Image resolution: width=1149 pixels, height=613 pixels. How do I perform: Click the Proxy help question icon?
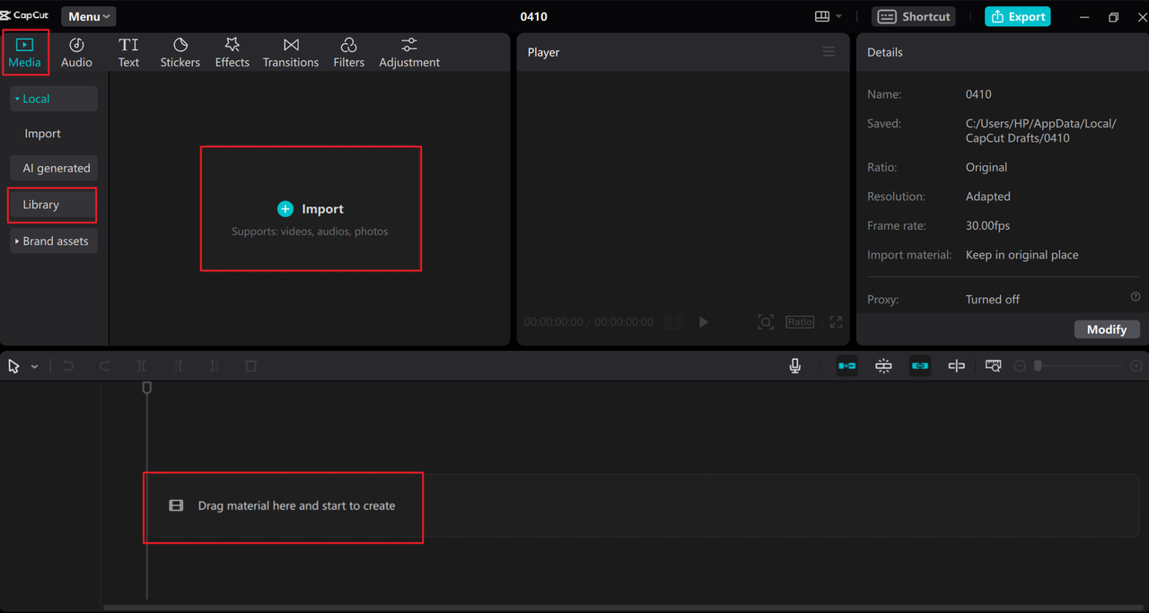(x=1135, y=297)
